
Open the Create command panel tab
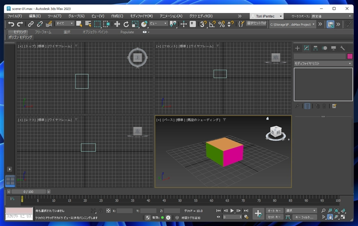coord(297,48)
